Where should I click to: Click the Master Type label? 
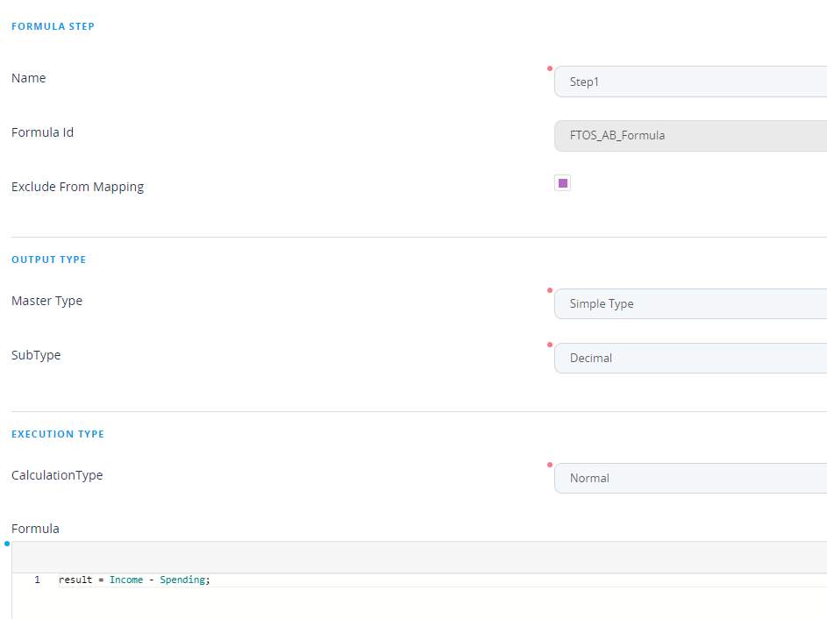pyautogui.click(x=46, y=301)
